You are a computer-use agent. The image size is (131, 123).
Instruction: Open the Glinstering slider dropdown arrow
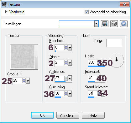[70, 94]
